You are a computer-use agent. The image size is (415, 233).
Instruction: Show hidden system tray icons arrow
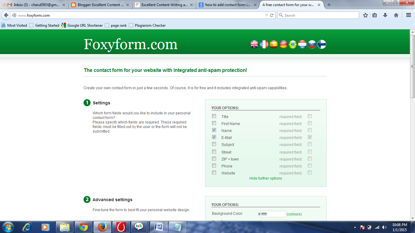click(x=355, y=227)
